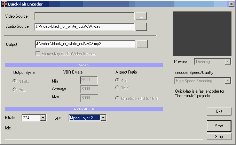
Task: Click the Output label
Action: 11,44
